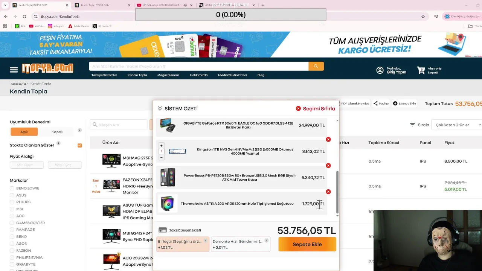Click the itopya.com logo
This screenshot has height=271, width=482.
47,68
